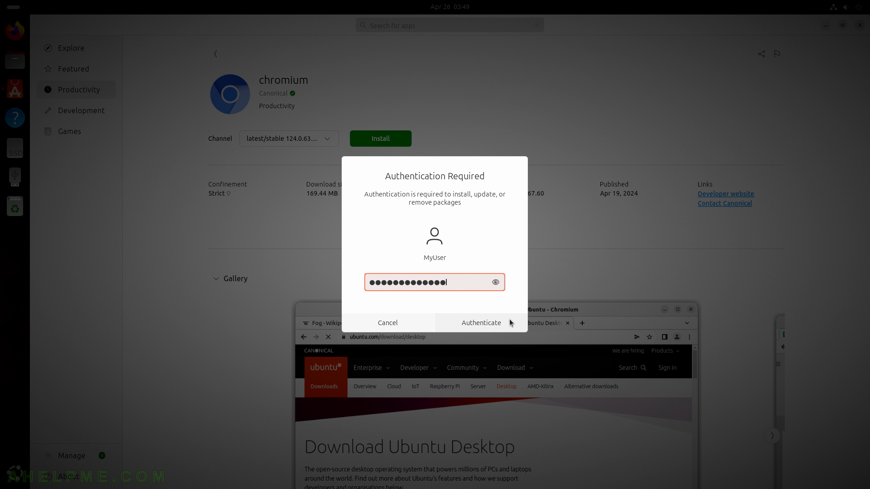Click the Productivity category label under chromium
870x489 pixels.
click(x=277, y=106)
